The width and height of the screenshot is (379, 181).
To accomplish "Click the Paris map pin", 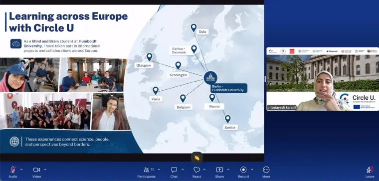I will tap(156, 91).
